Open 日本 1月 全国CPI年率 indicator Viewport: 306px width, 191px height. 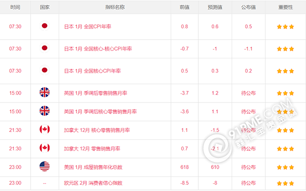pos(88,26)
